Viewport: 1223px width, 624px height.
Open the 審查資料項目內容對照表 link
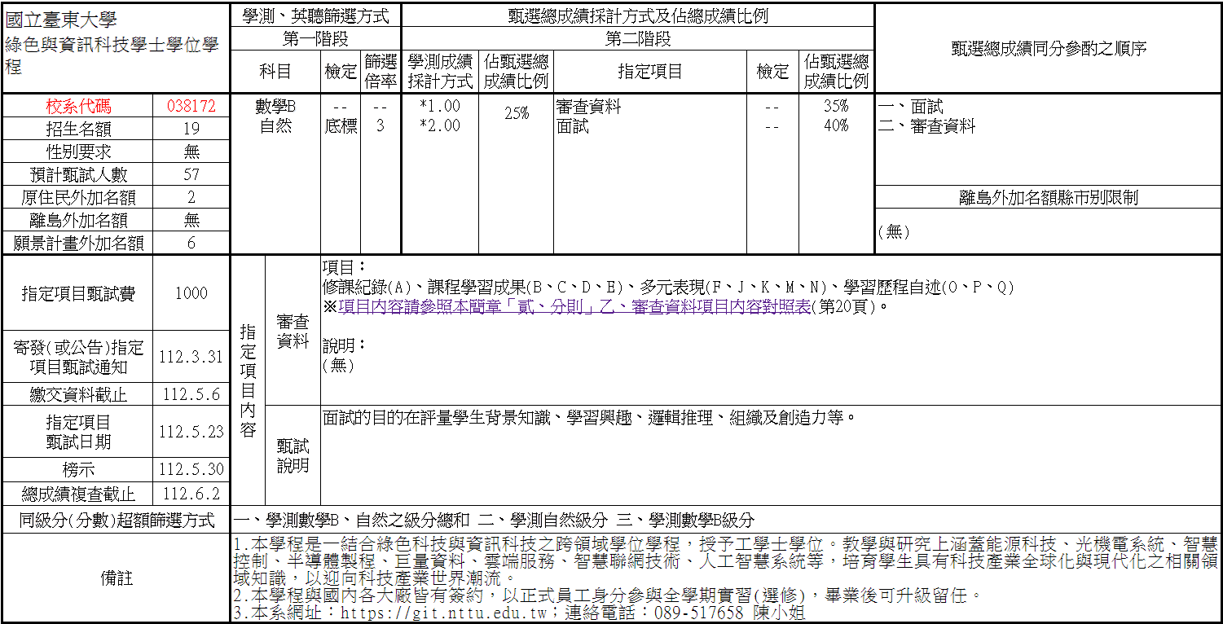click(x=574, y=307)
